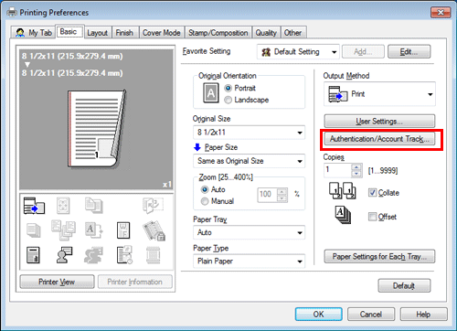Uncheck the Collate checkbox

coord(372,193)
